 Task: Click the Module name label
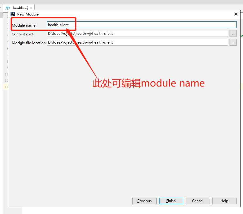24,25
